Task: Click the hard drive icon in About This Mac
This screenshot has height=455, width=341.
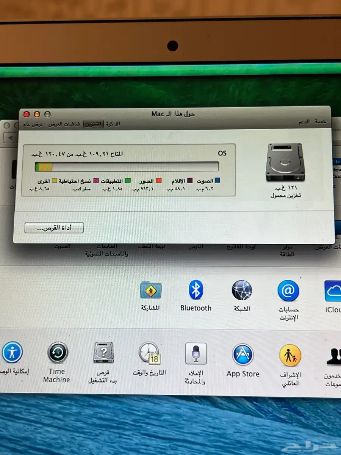Action: click(x=285, y=162)
